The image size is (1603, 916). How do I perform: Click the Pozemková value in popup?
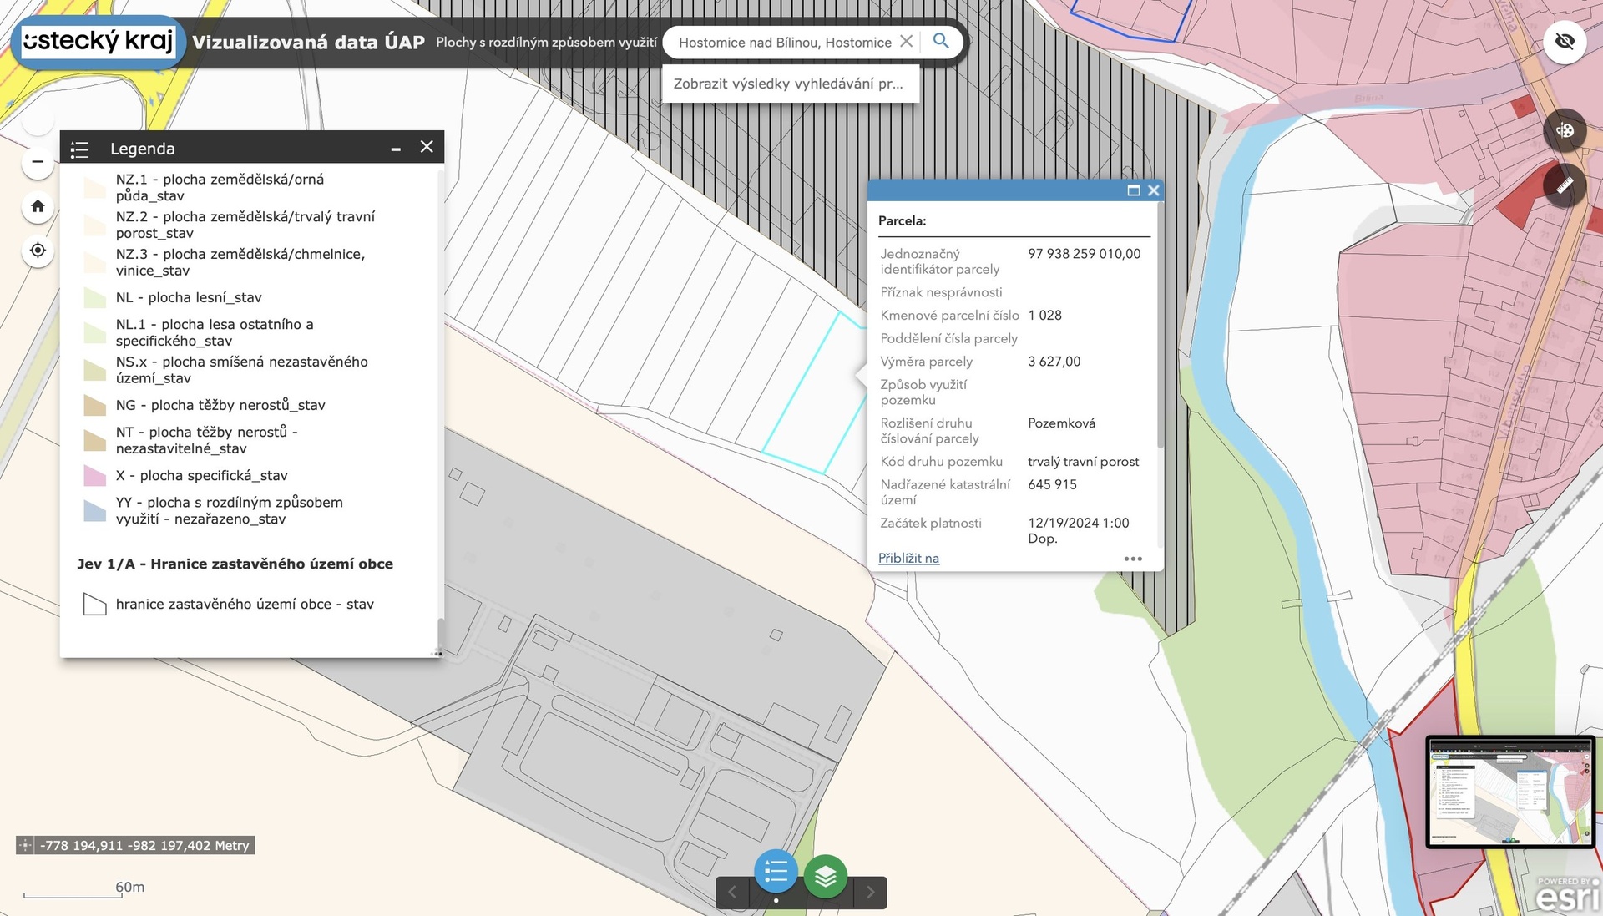pyautogui.click(x=1061, y=423)
